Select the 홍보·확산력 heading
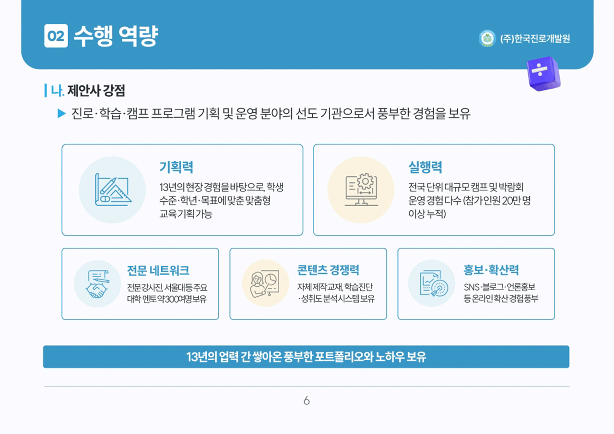The image size is (614, 434). click(491, 270)
